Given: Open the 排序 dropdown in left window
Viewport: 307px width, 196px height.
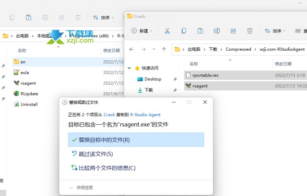Looking at the screenshot, I should click(x=103, y=18).
